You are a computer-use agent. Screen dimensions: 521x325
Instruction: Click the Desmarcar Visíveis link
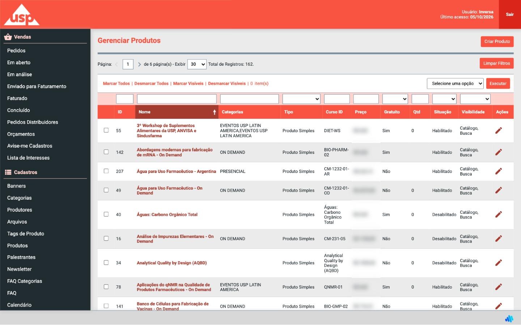coord(227,83)
